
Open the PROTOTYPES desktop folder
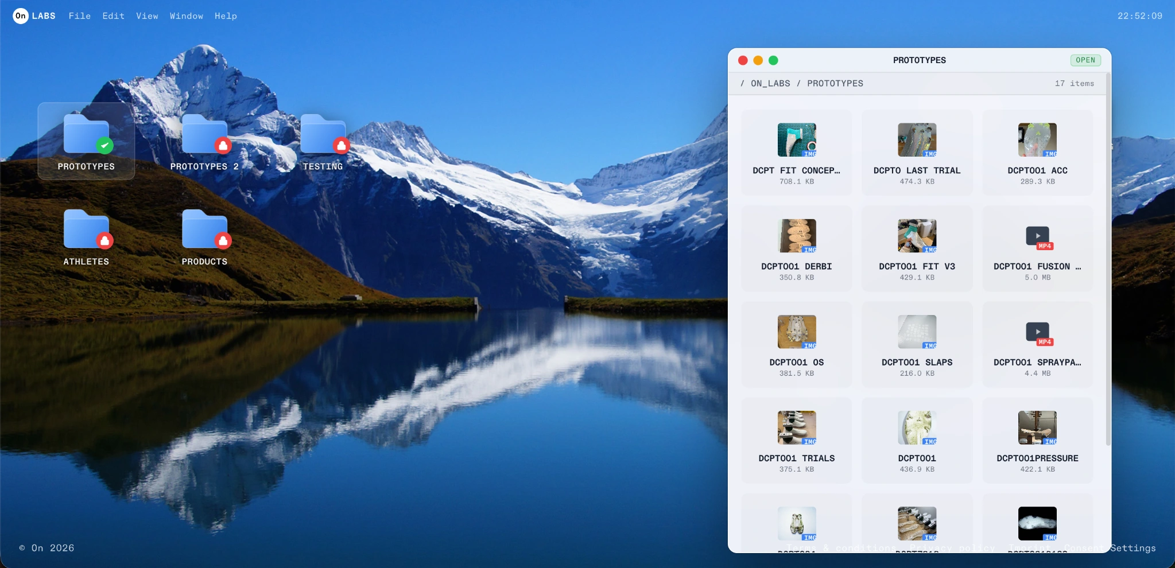click(x=86, y=141)
